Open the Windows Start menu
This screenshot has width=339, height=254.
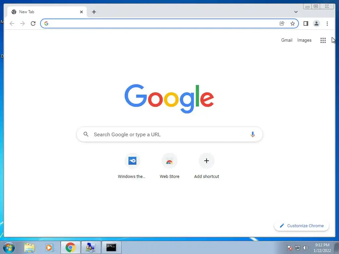(x=9, y=247)
